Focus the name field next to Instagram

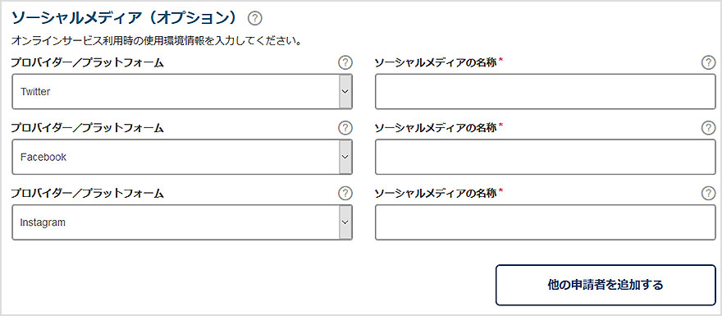tap(545, 222)
